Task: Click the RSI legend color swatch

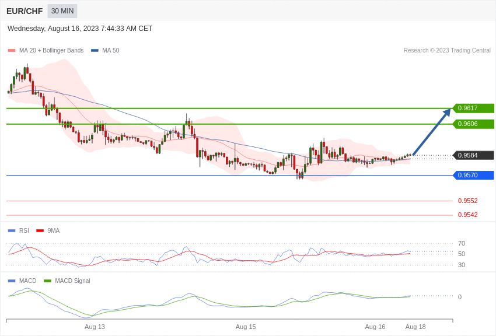Action: click(12, 231)
